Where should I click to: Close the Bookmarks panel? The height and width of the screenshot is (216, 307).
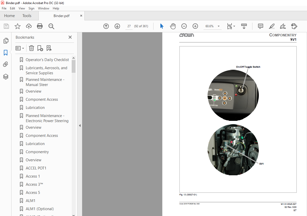(x=70, y=37)
